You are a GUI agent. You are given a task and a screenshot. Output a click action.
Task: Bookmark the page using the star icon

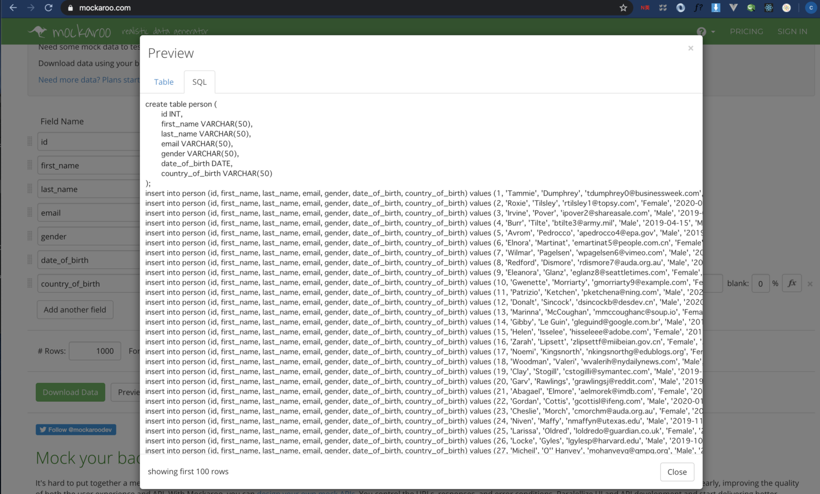[623, 7]
